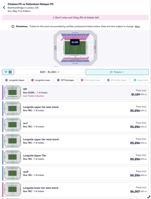Open the 8+ Tickets quantity dropdown
Screen dimensions: 151x199
point(117,72)
